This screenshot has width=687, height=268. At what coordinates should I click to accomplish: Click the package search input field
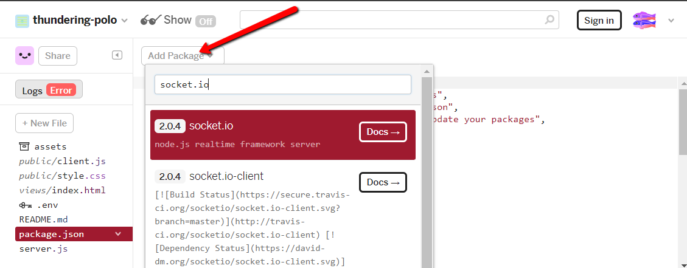point(282,84)
